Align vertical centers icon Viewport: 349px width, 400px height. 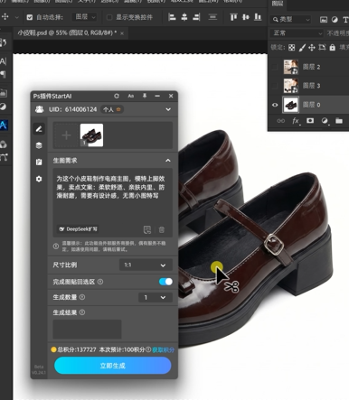(246, 17)
